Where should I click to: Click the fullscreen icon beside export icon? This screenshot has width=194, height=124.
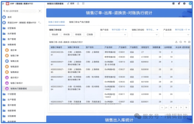click(x=83, y=3)
